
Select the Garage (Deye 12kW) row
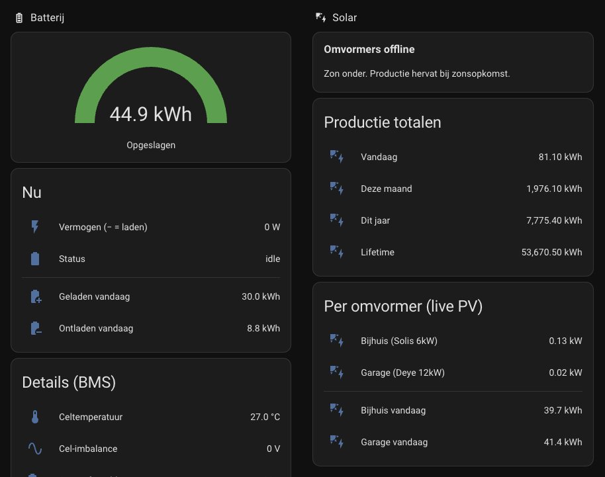[453, 372]
